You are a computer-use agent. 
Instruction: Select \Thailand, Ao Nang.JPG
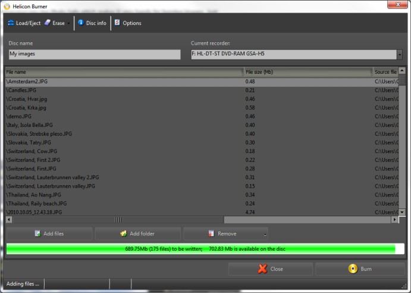202,195
